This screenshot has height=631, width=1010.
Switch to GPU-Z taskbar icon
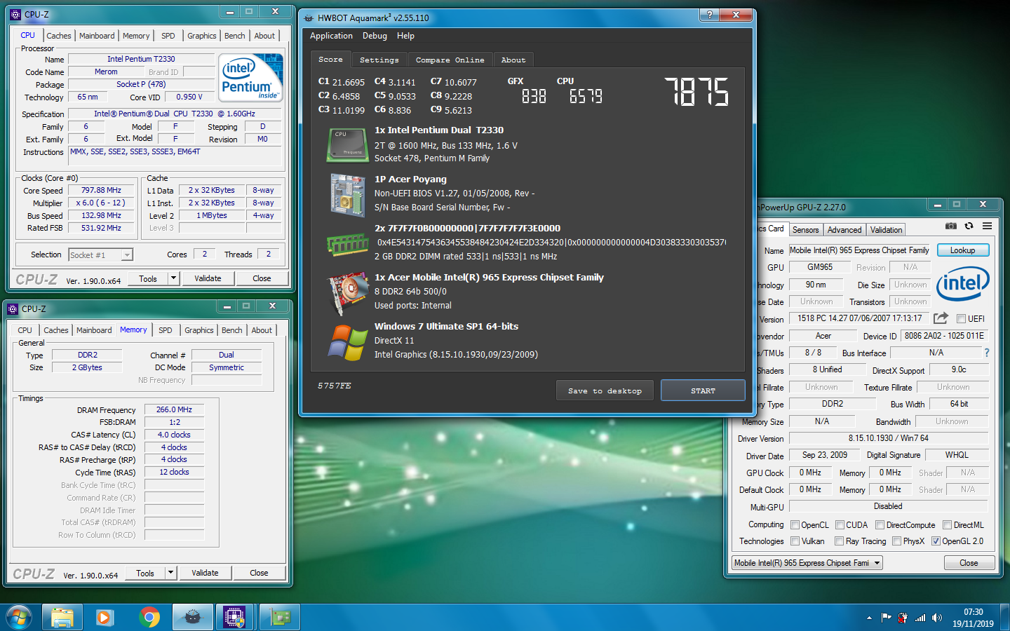[280, 617]
